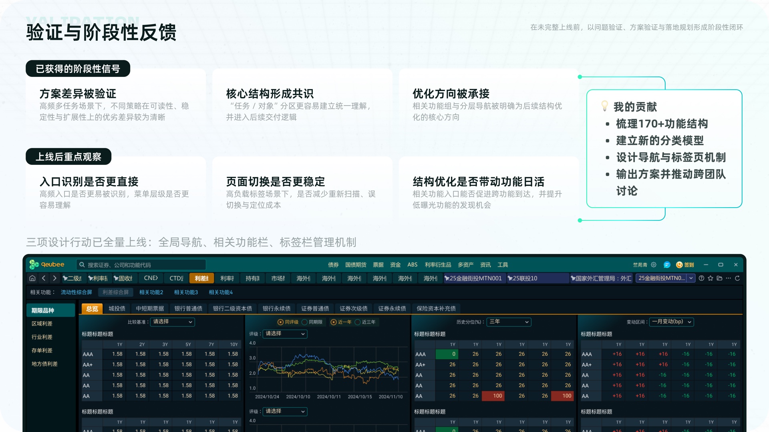The height and width of the screenshot is (432, 769).
Task: Click the 搜索证券、公司和功能代码 search field
Action: click(141, 264)
